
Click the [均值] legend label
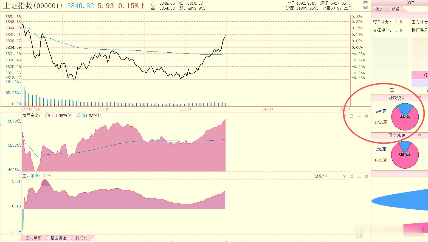81,116
